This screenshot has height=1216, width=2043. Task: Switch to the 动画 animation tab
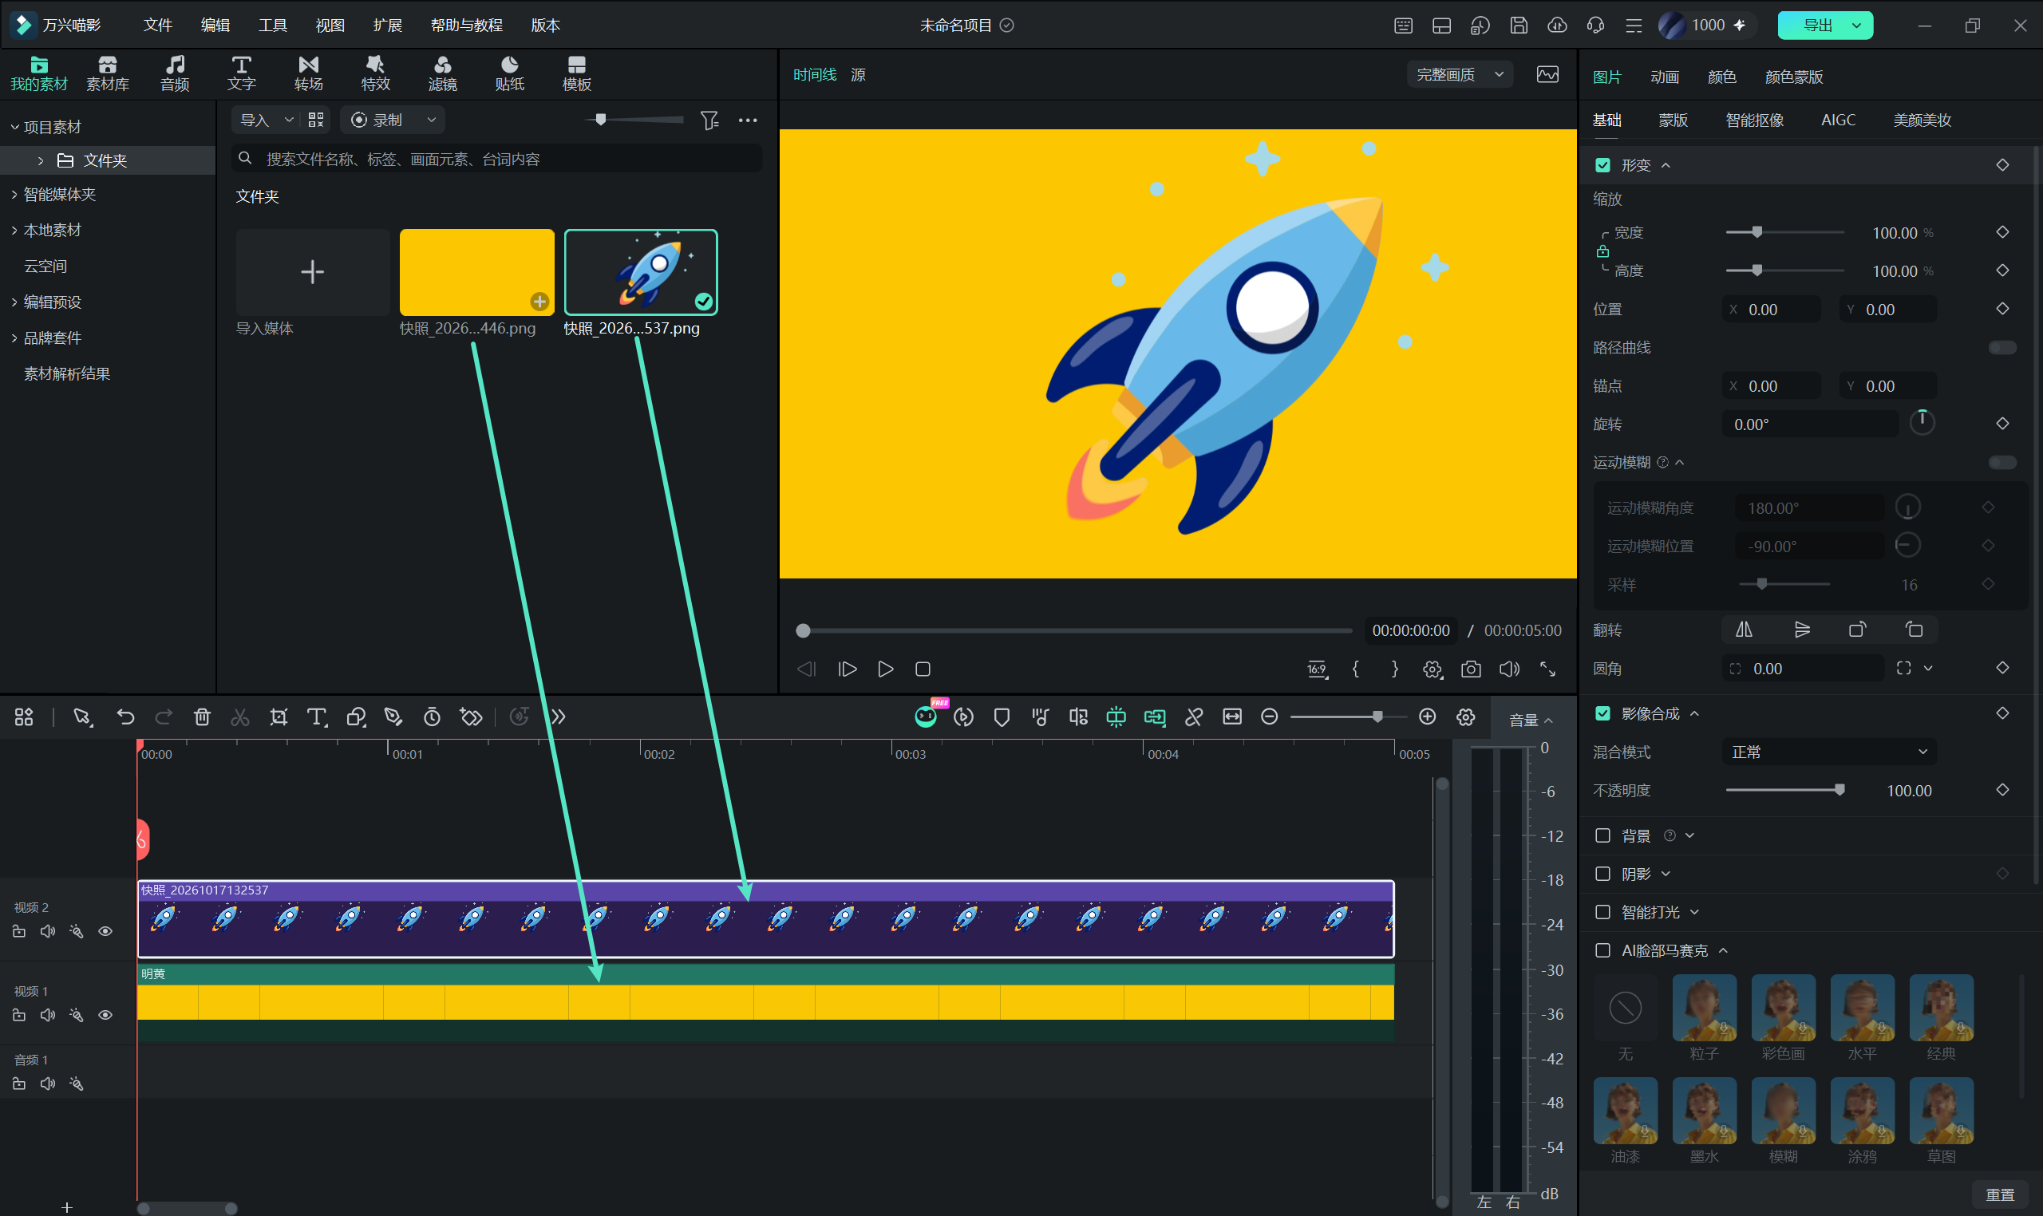[1665, 77]
